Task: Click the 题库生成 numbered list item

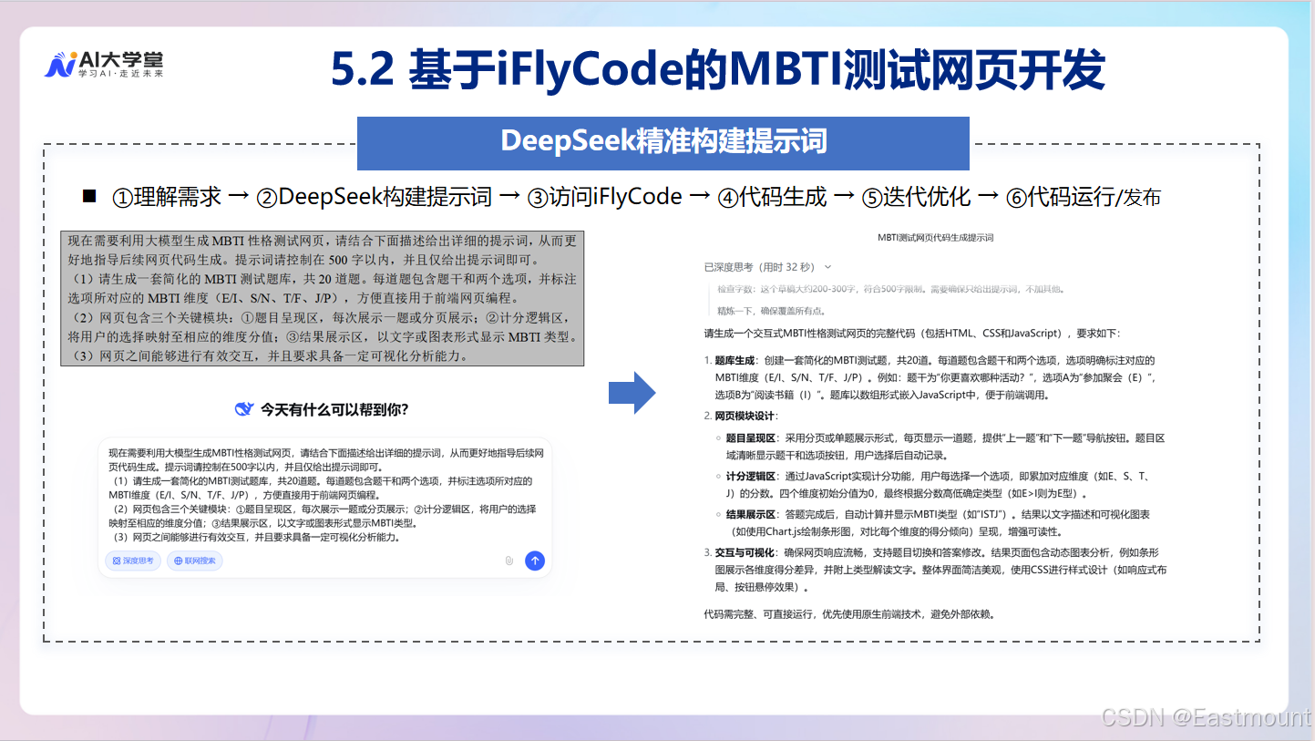Action: click(725, 359)
